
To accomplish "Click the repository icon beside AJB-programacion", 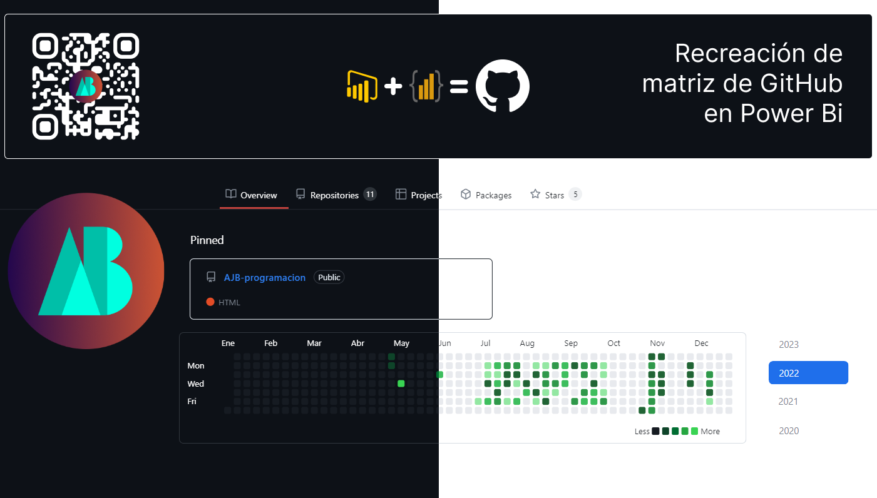I will pyautogui.click(x=211, y=277).
